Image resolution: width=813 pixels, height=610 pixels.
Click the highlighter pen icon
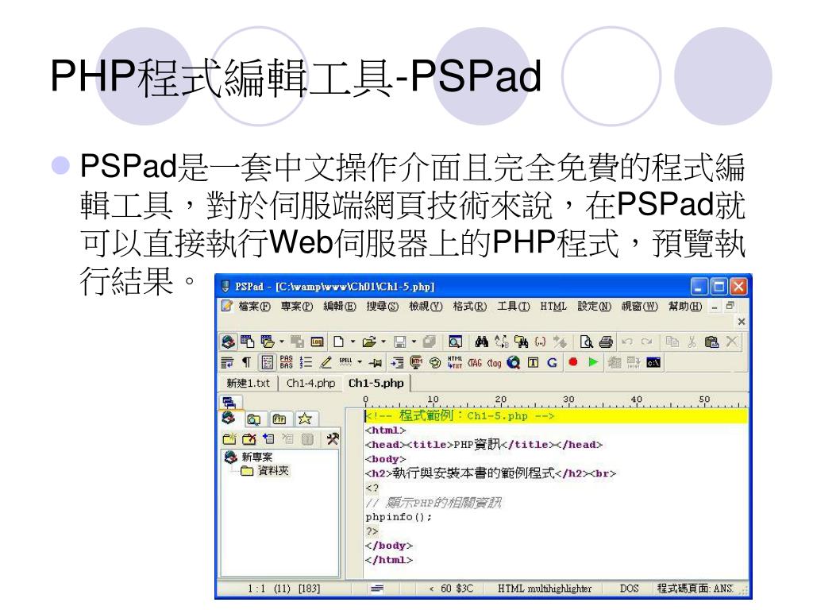[x=326, y=362]
